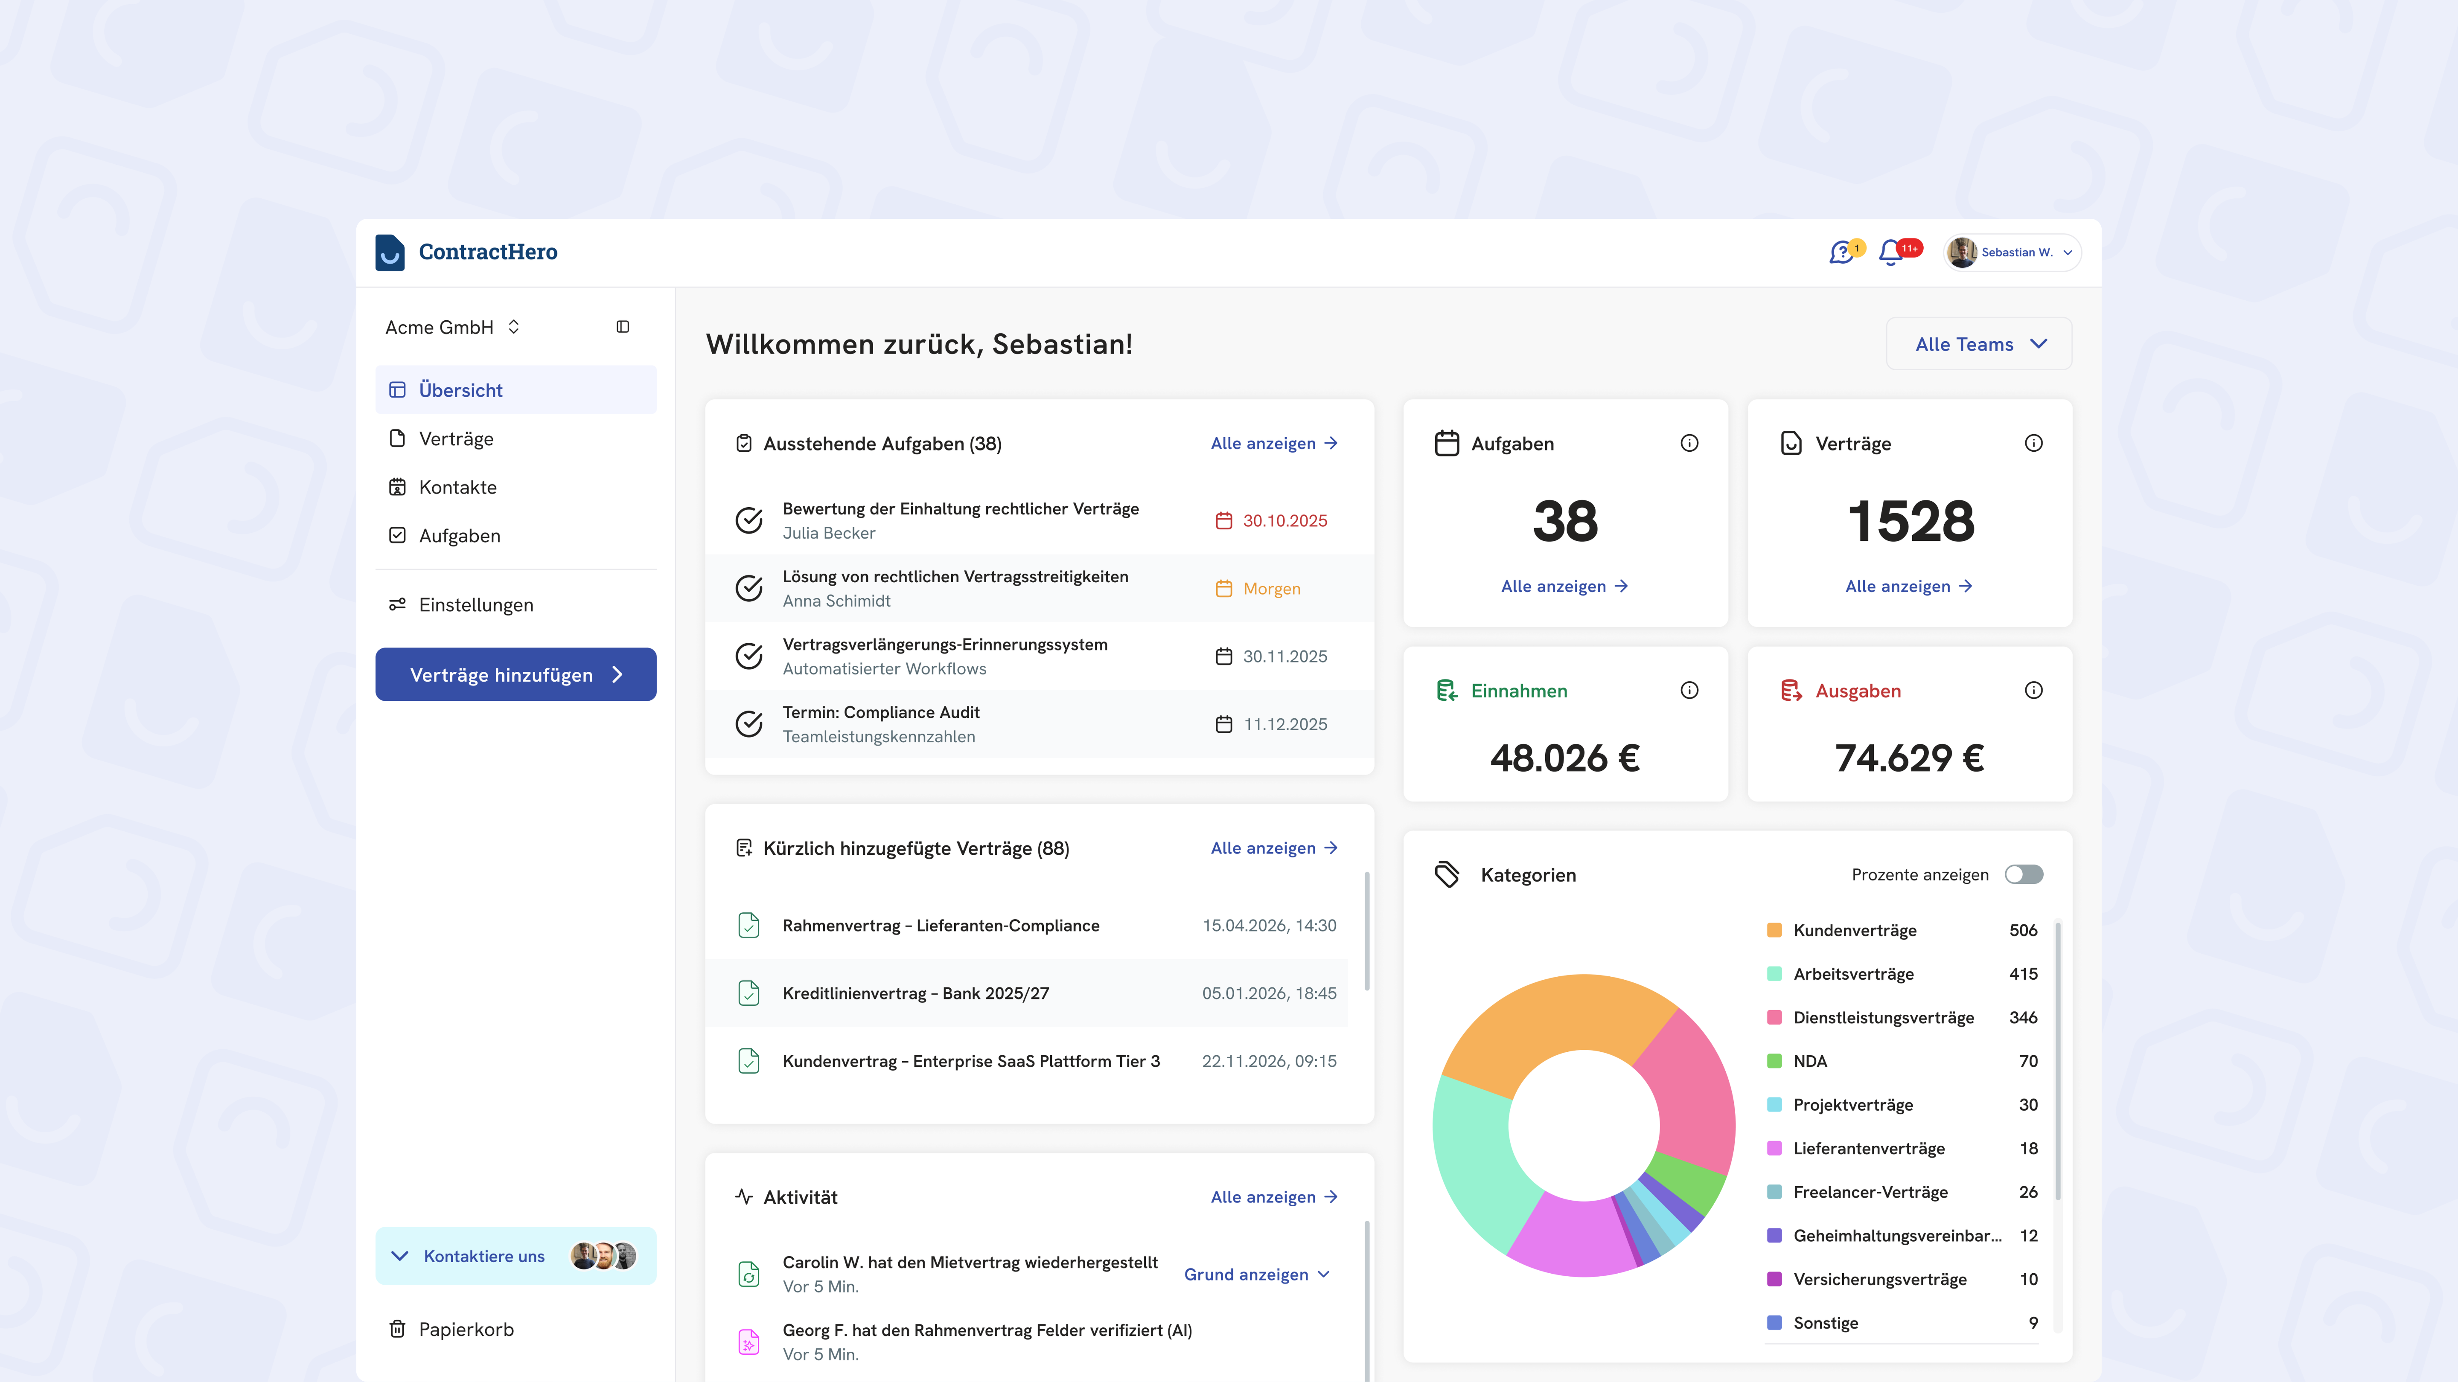Check off the Vertragsverlängerungs-Erinnerungssystem task
The height and width of the screenshot is (1382, 2458).
tap(749, 656)
